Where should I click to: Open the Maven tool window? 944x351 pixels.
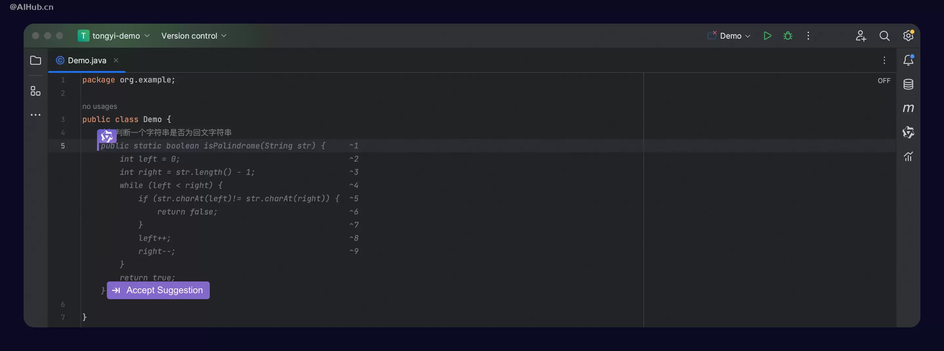pos(908,108)
